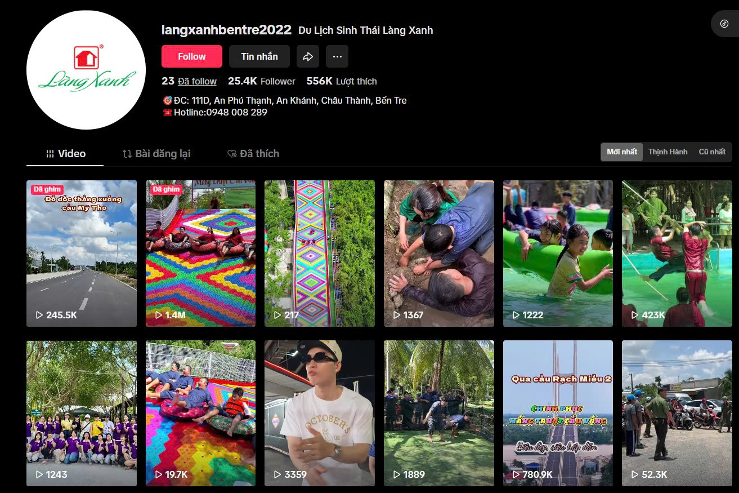
Task: Open the Qua cầu Rạch Miễu 2 video
Action: click(x=558, y=413)
